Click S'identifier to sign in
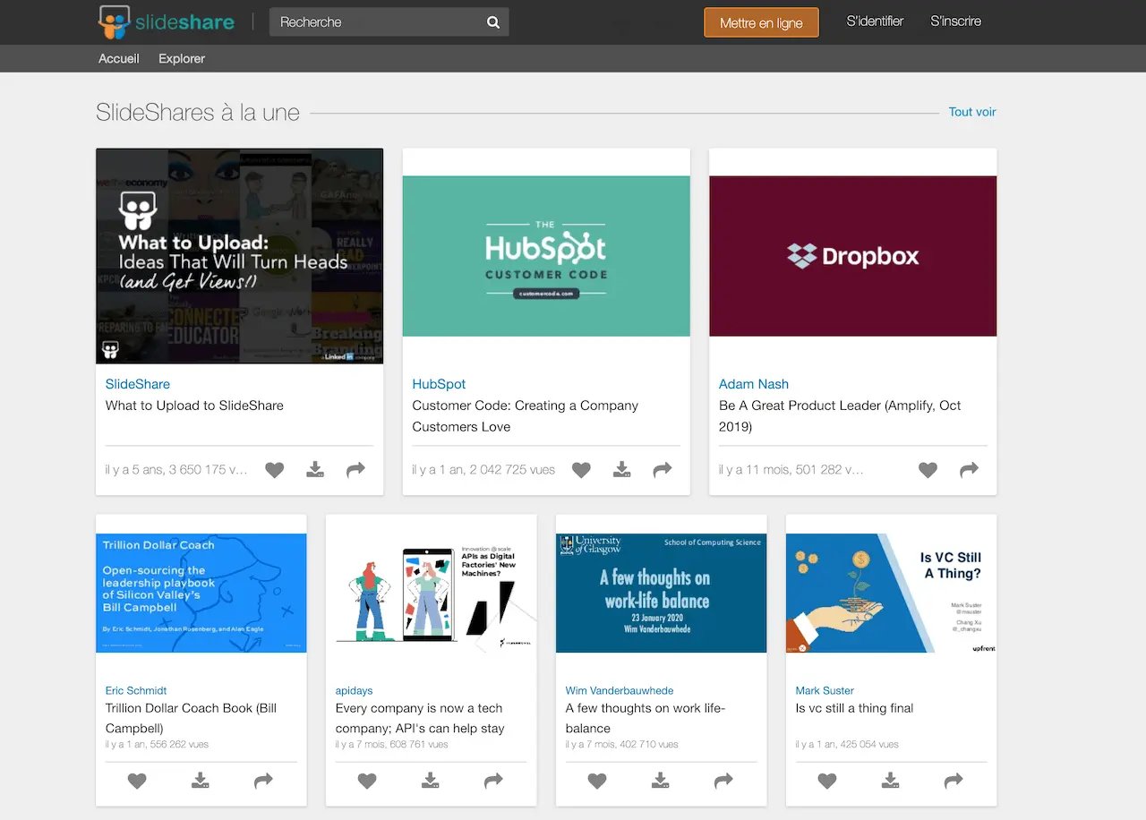Screen dimensions: 1146x820 [875, 21]
